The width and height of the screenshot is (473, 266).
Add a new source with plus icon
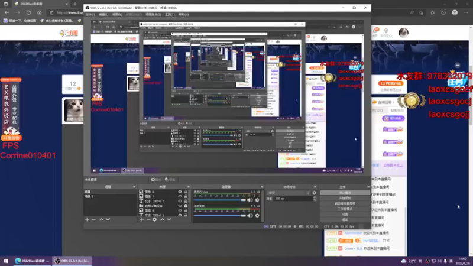point(142,219)
